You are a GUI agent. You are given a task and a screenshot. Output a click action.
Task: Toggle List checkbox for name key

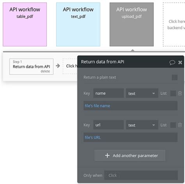tap(173, 93)
